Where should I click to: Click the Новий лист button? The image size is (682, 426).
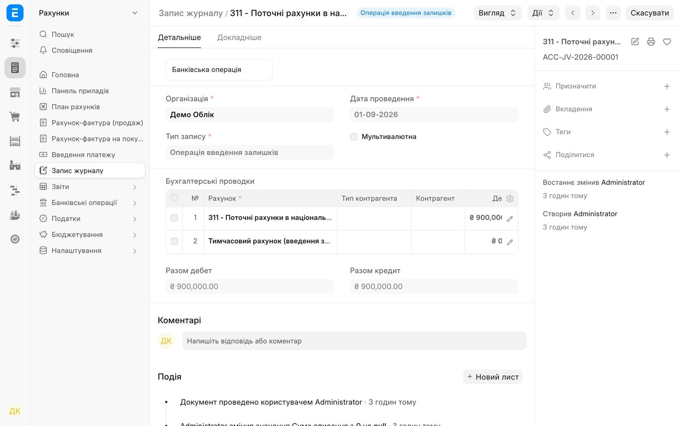[493, 377]
